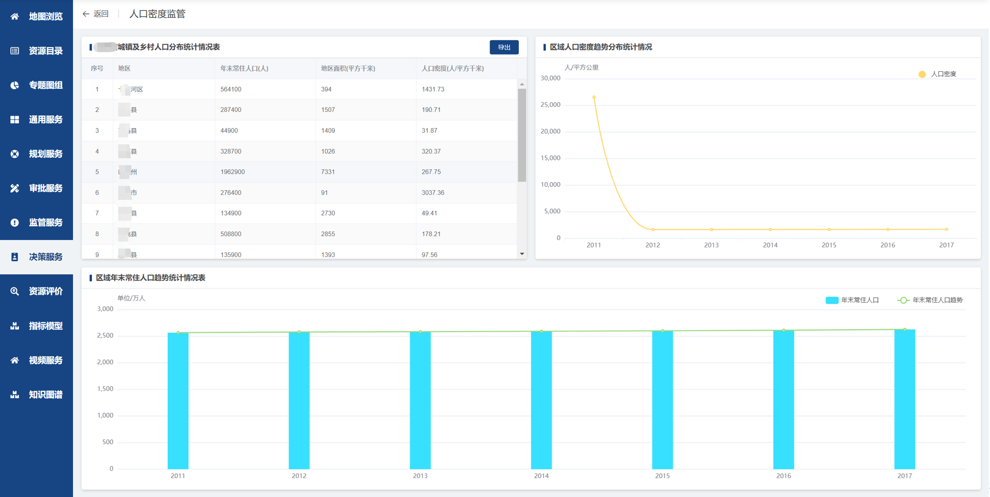This screenshot has width=990, height=497.
Task: Toggle the 年末常住人口趋势 legend item
Action: point(930,300)
